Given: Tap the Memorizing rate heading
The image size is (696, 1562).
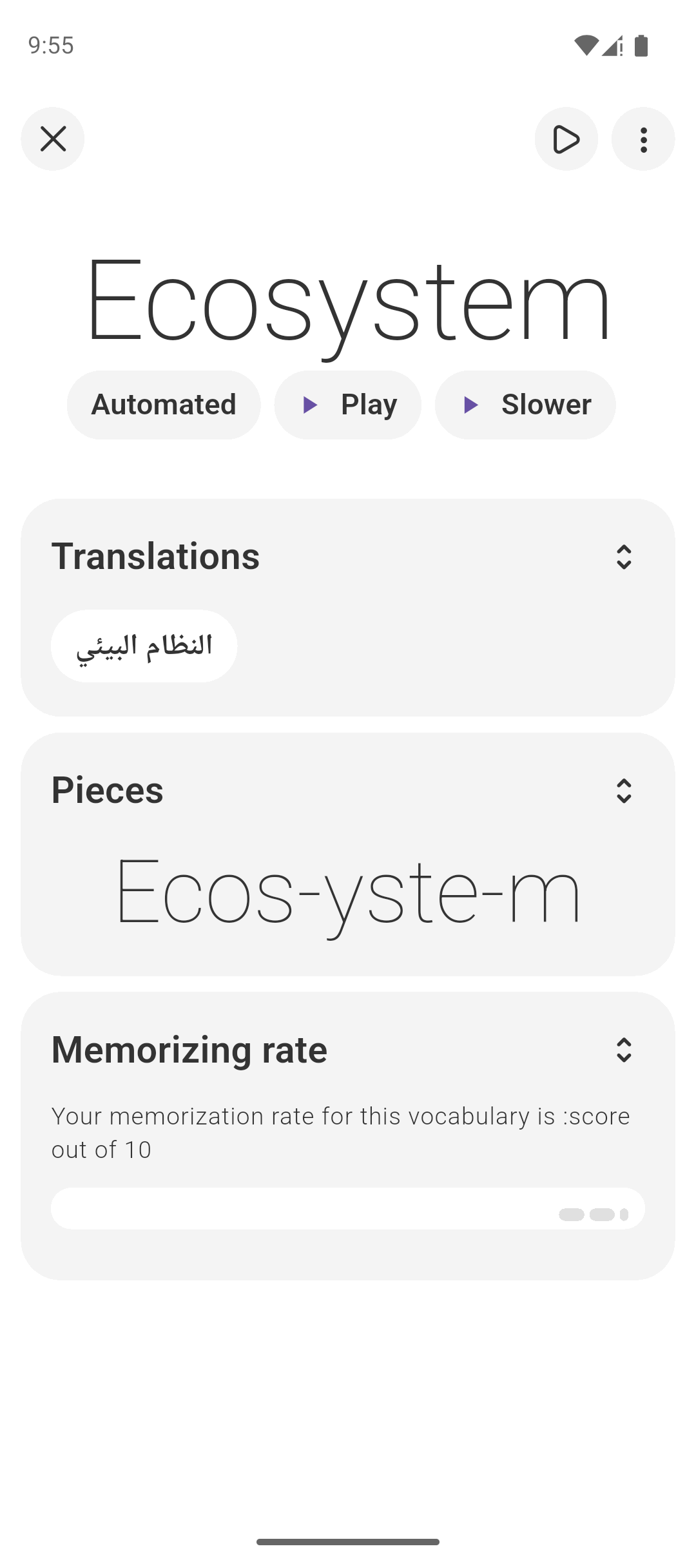Looking at the screenshot, I should [189, 1050].
